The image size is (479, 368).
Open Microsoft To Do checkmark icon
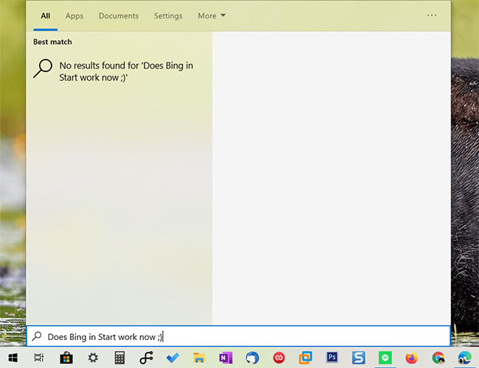click(x=172, y=358)
